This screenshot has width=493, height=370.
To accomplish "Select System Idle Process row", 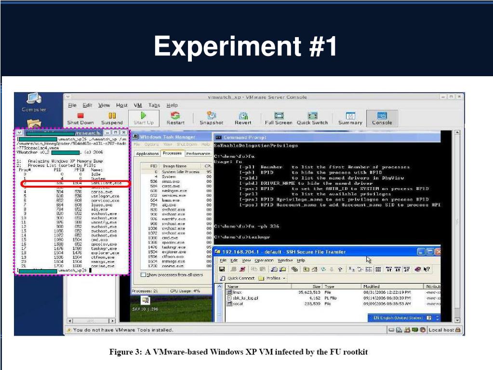I will (176, 172).
